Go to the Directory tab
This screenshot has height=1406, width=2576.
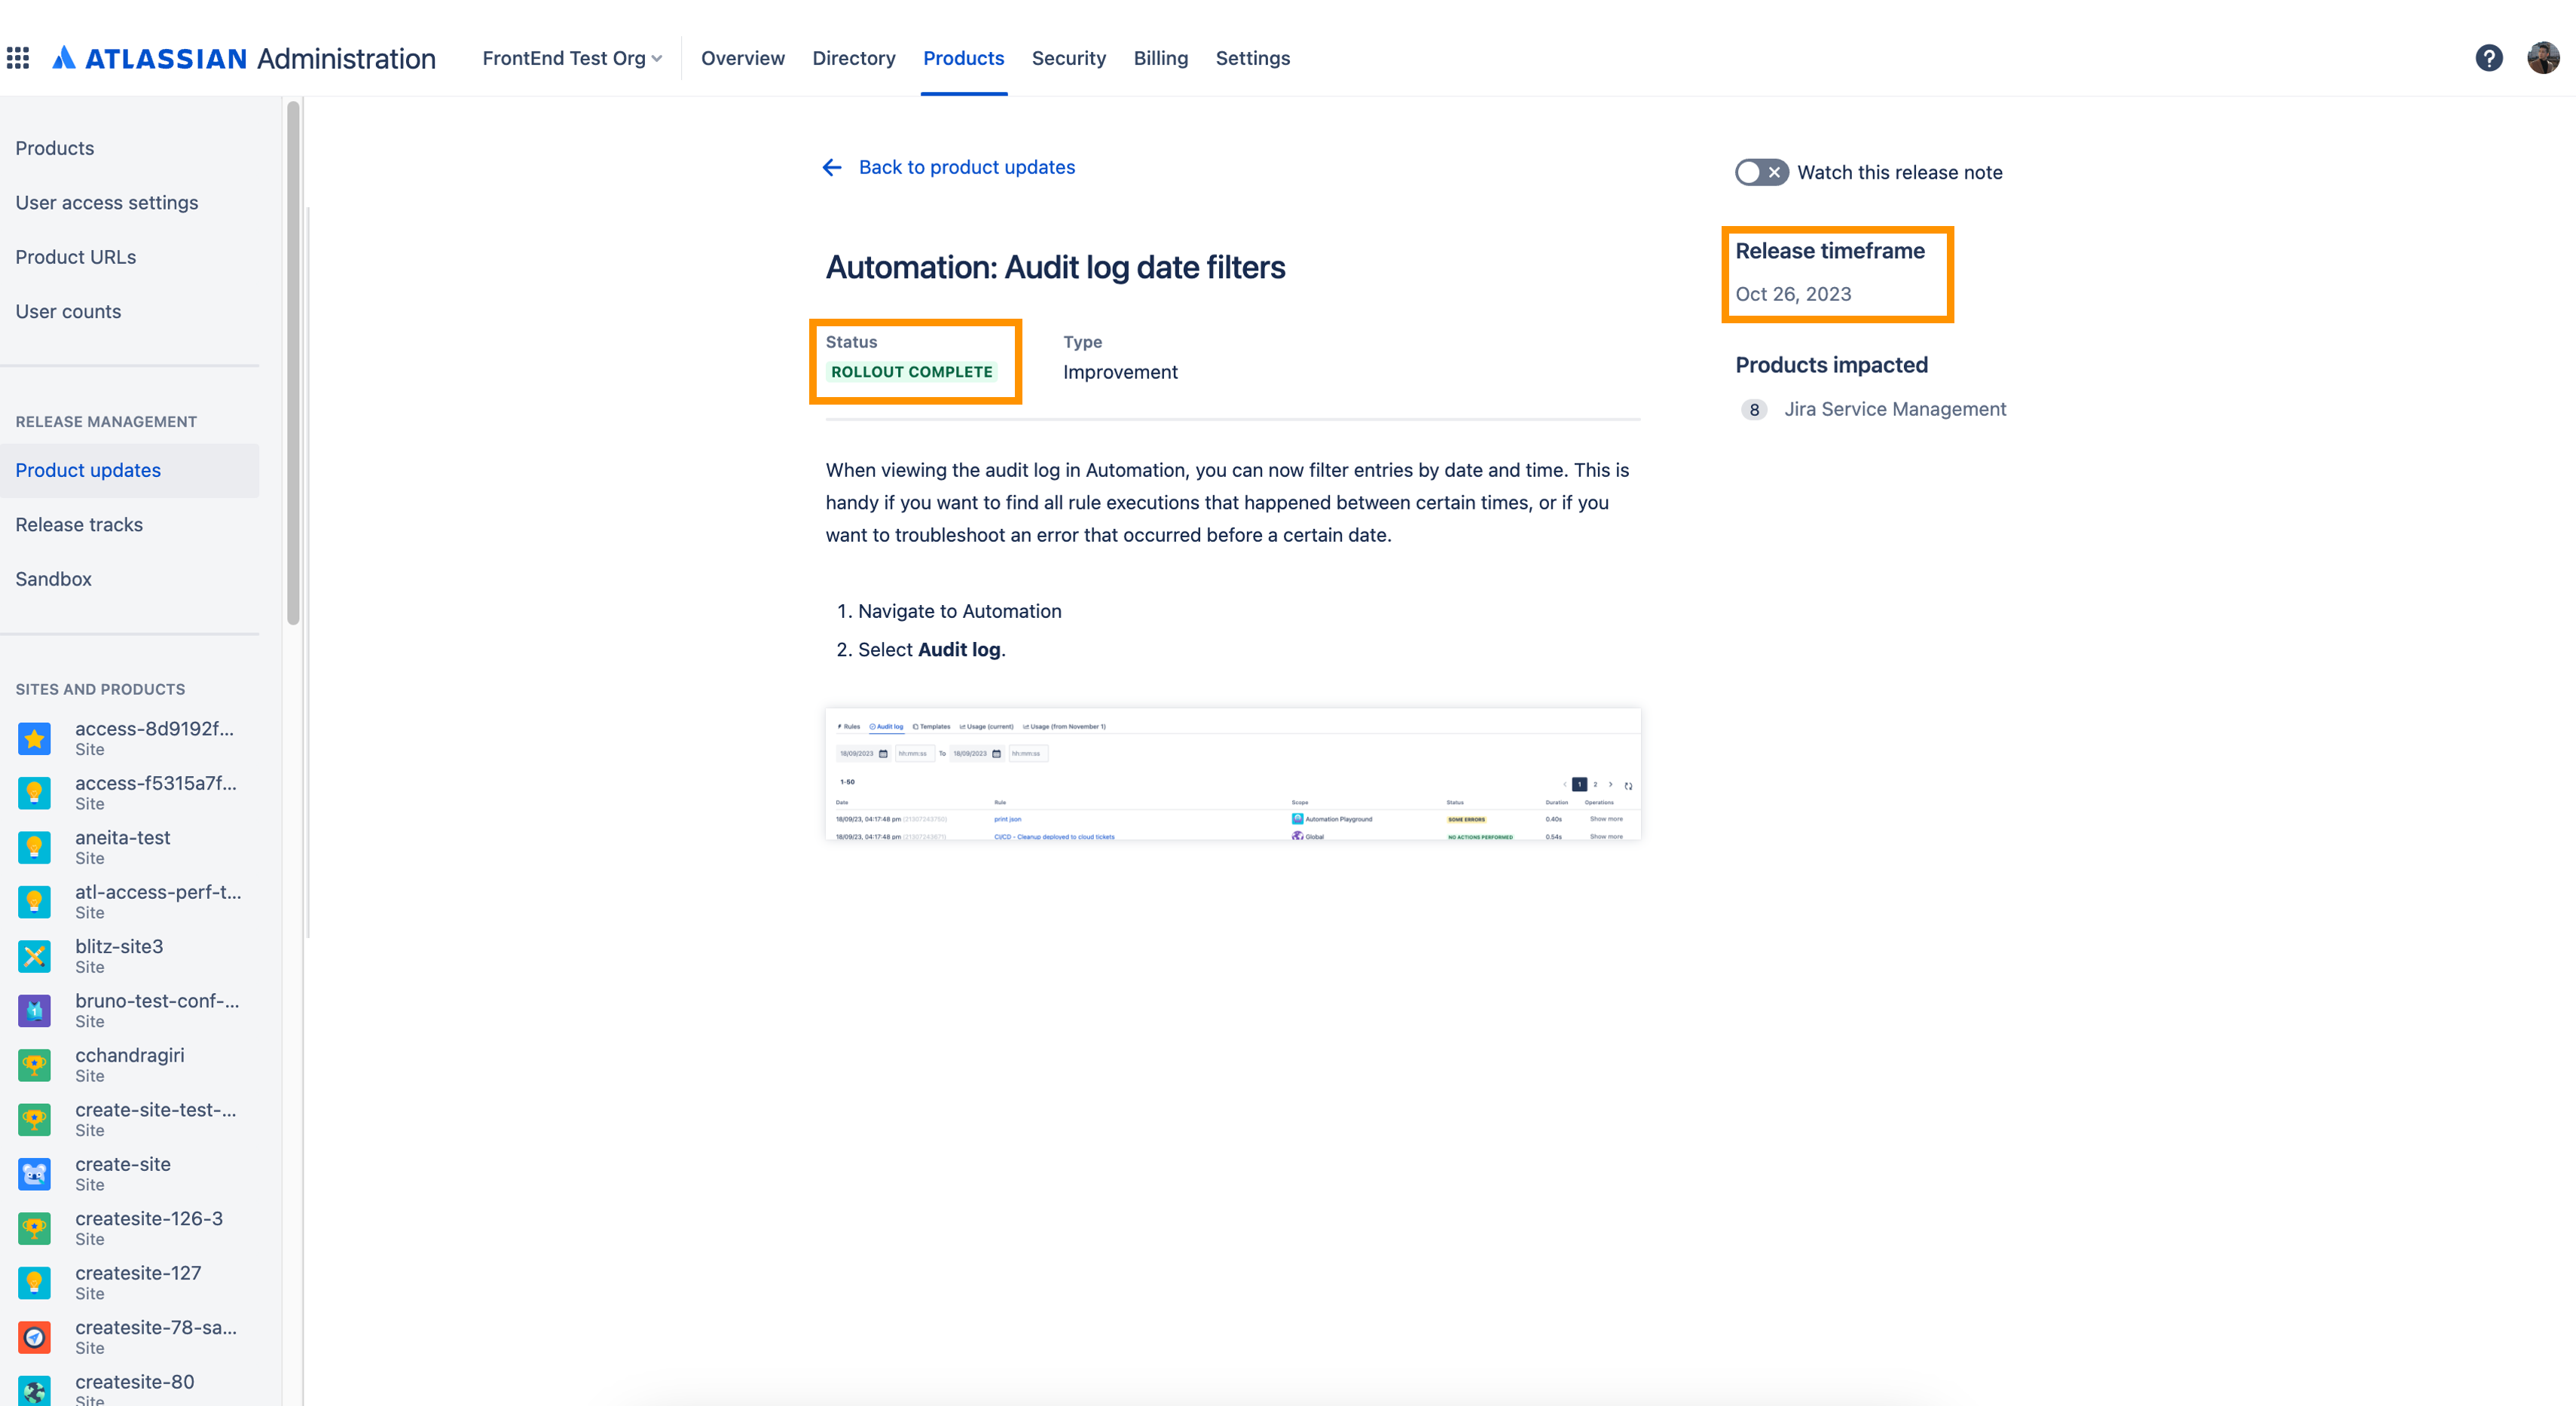point(853,58)
